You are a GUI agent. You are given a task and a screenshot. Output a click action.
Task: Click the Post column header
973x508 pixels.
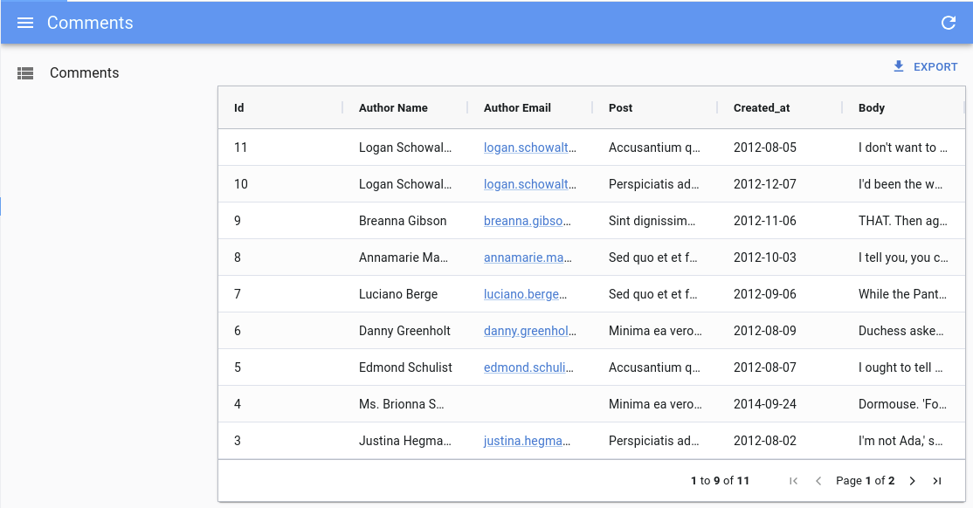pyautogui.click(x=621, y=108)
